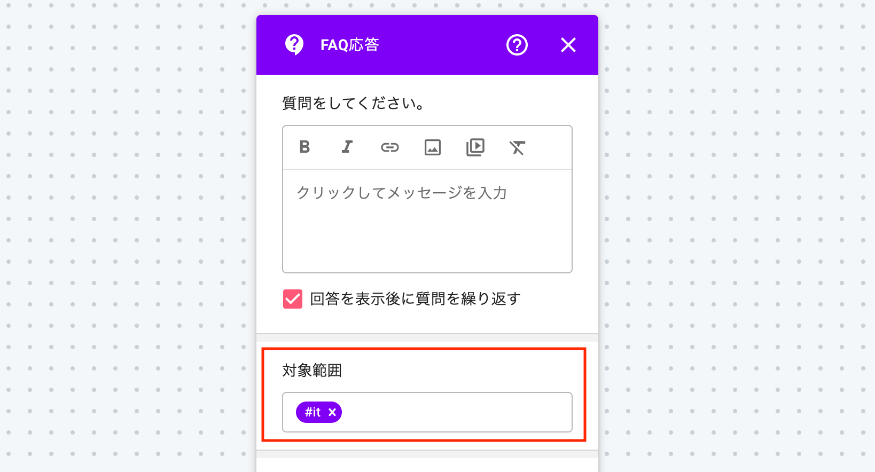Image resolution: width=875 pixels, height=472 pixels.
Task: Clear text formatting with the crossed T icon
Action: point(517,147)
